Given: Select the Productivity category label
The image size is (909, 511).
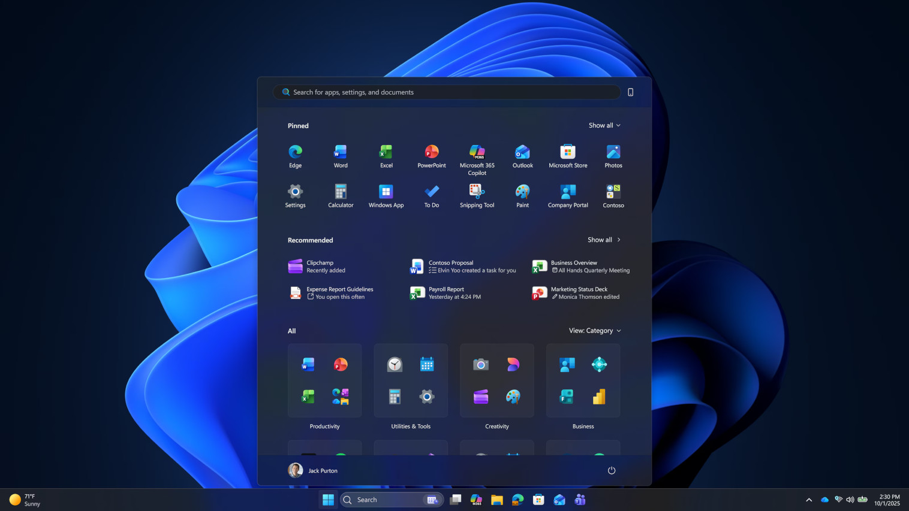Looking at the screenshot, I should (x=324, y=427).
